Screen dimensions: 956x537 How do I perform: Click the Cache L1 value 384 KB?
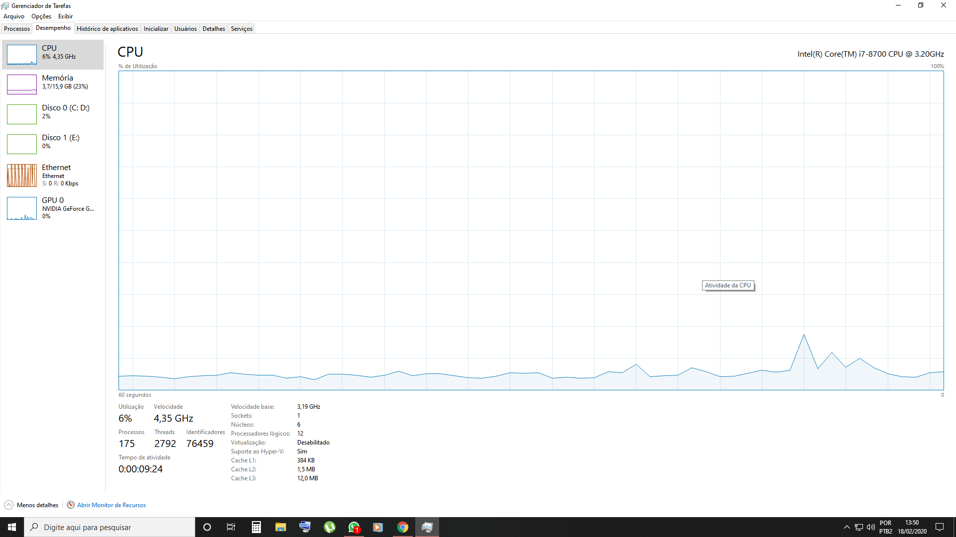tap(306, 460)
